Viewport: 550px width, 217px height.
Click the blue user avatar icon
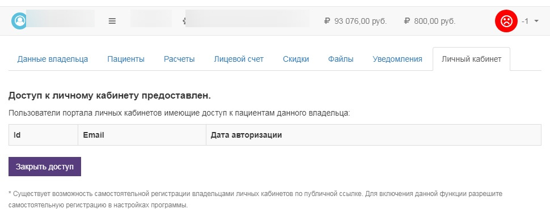19,21
